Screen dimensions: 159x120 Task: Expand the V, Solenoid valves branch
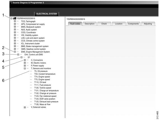(x=25, y=107)
